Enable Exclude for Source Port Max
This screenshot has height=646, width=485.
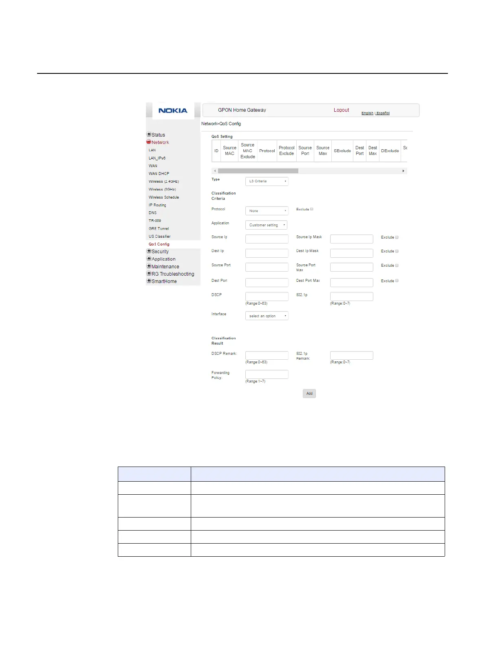(x=397, y=265)
